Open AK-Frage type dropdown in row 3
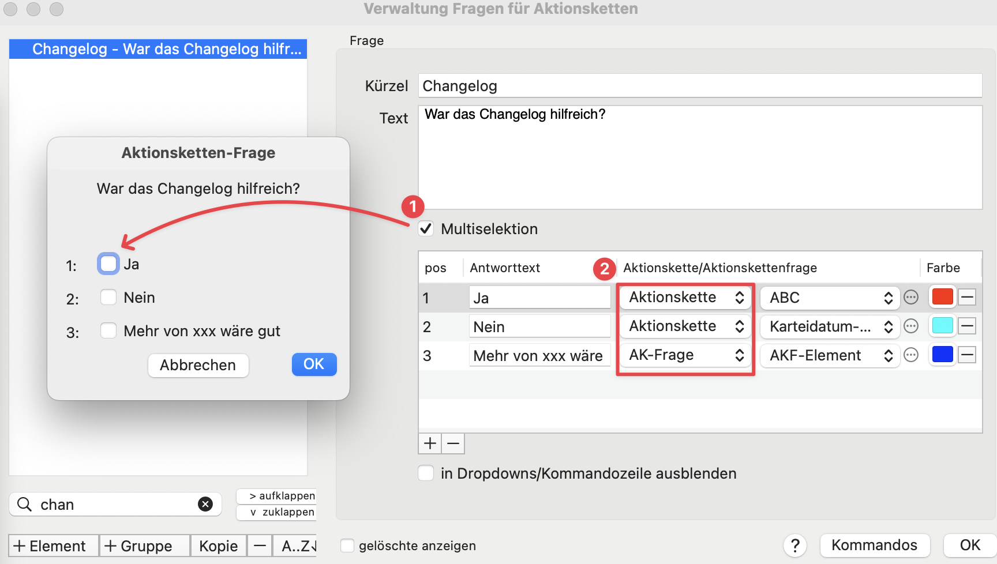Viewport: 997px width, 564px height. [685, 355]
